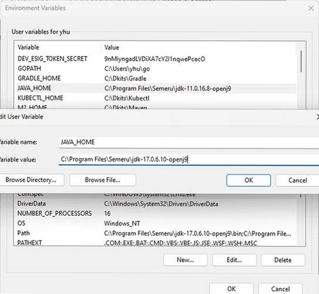Select the Path system variable row
Screen dimensions: 319x294
point(155,233)
